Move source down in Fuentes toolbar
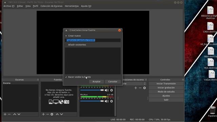 [62, 114]
